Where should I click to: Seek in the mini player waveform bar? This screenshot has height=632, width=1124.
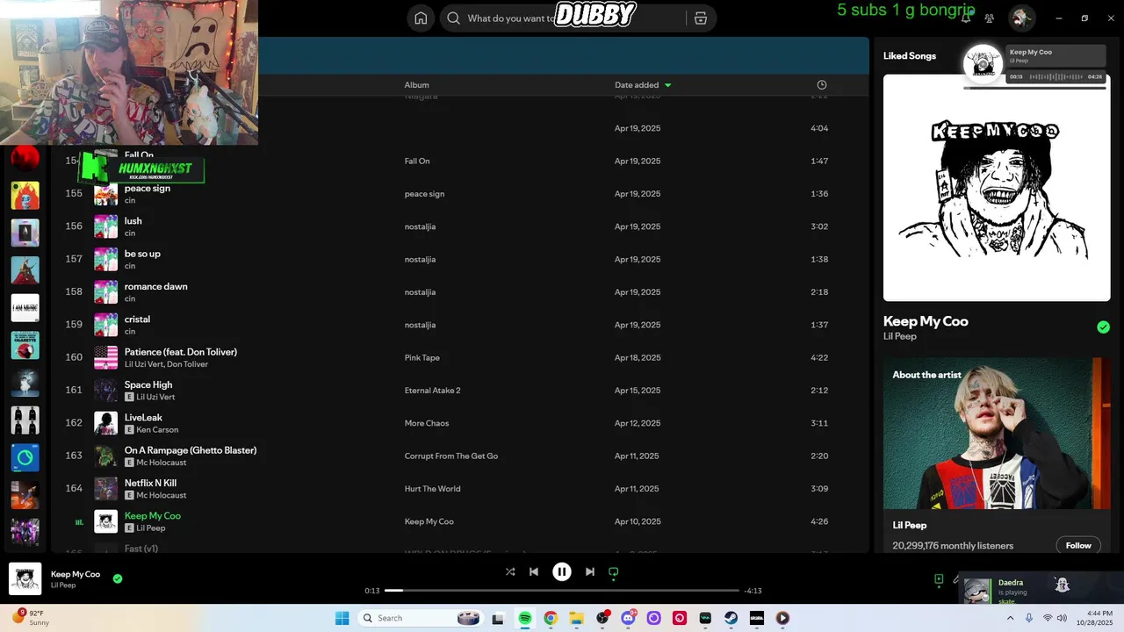pos(1056,77)
